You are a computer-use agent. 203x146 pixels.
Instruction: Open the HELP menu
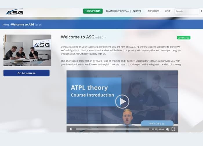168,11
